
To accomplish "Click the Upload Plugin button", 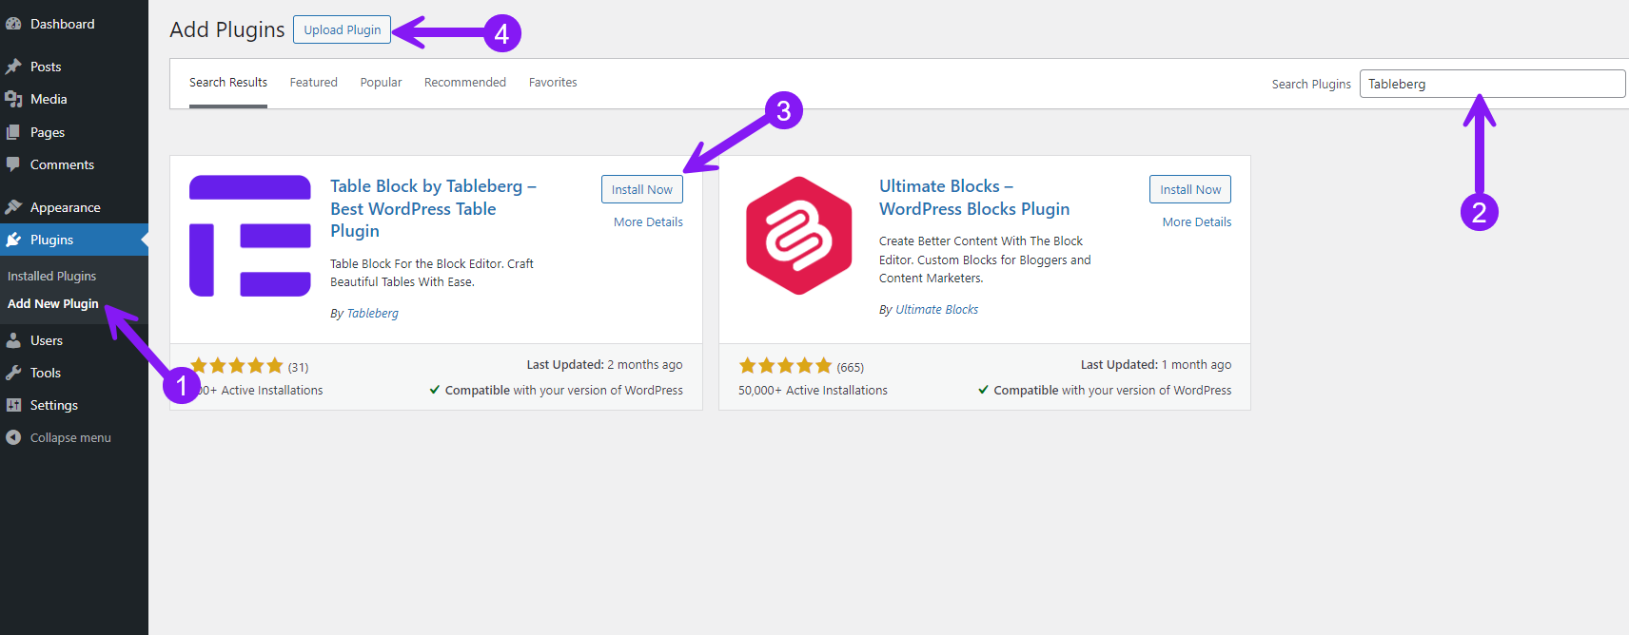I will [x=343, y=29].
